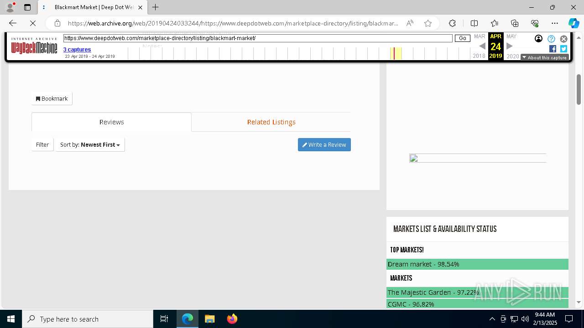Open volume control in tray
This screenshot has width=584, height=328.
pos(525,319)
